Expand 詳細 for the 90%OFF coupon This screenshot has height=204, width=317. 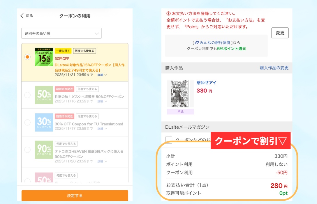pos(102,161)
